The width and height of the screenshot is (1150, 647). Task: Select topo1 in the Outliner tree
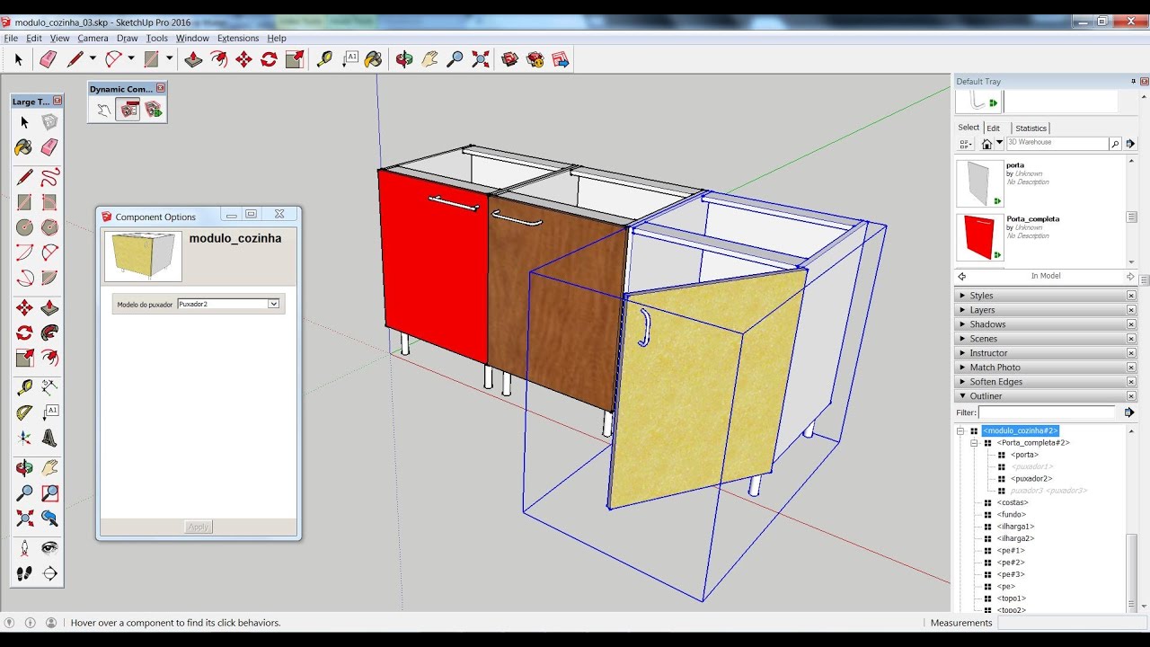coord(1012,598)
